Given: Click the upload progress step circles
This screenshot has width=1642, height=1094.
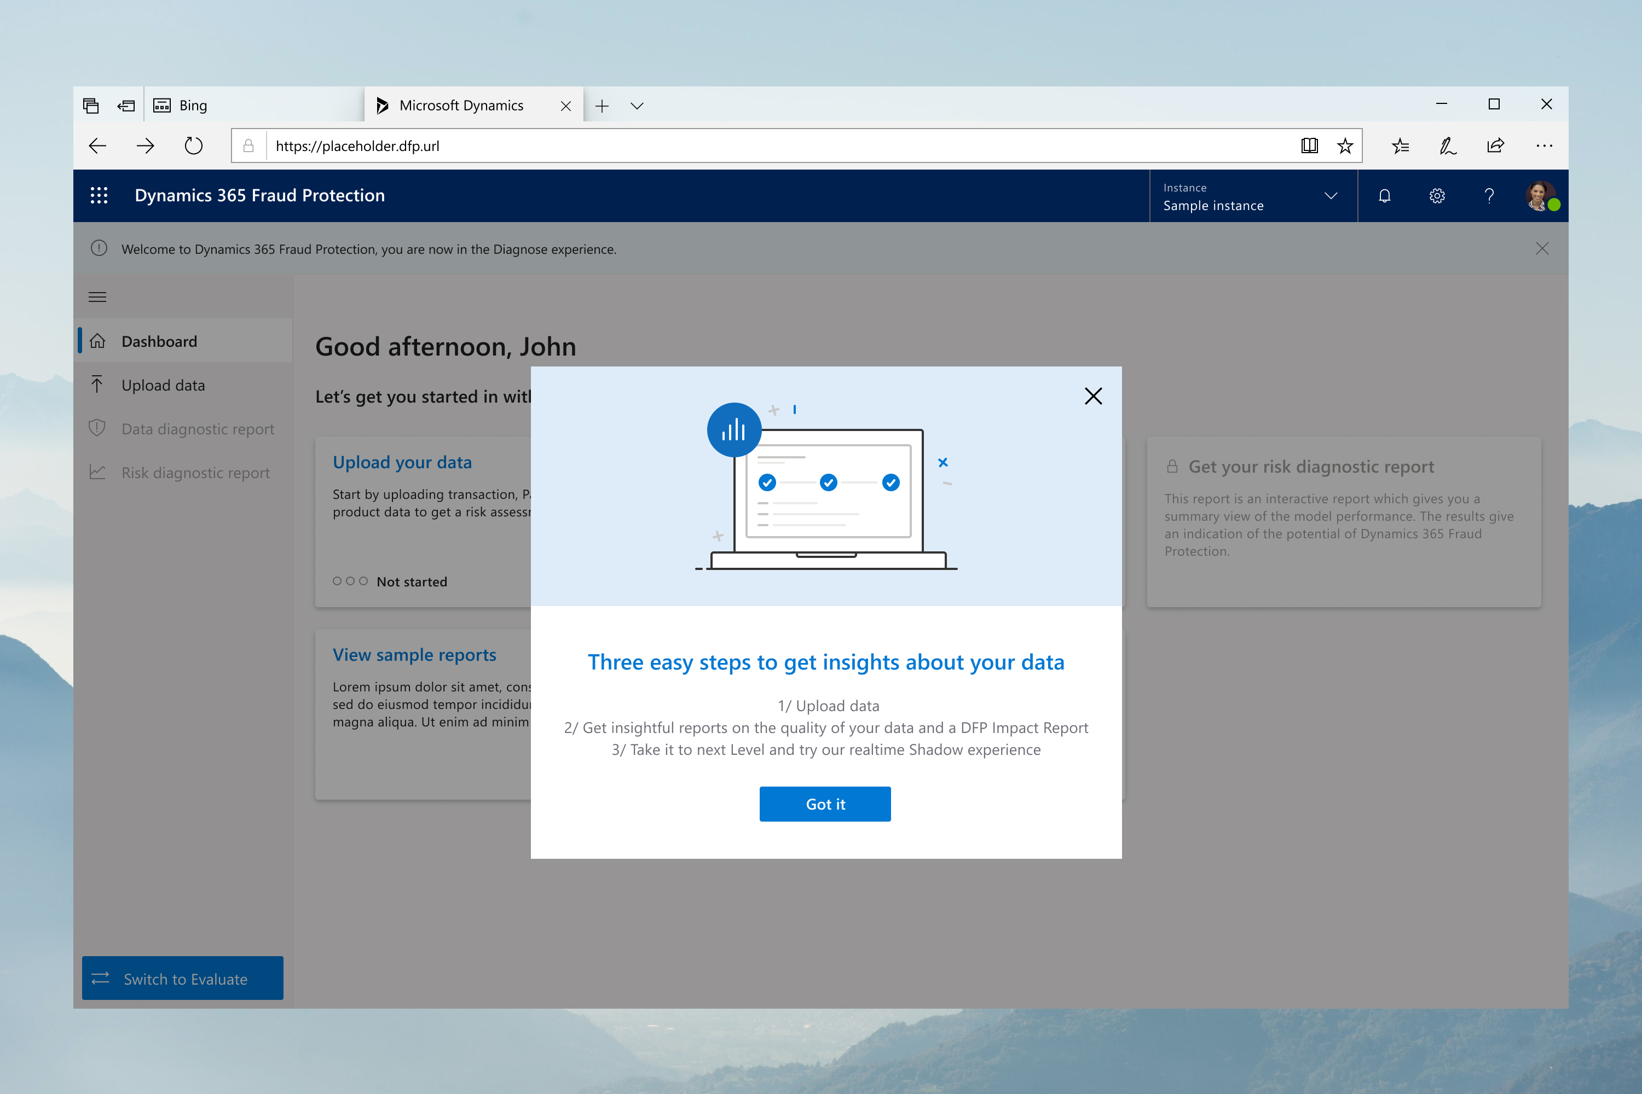Looking at the screenshot, I should [x=350, y=581].
